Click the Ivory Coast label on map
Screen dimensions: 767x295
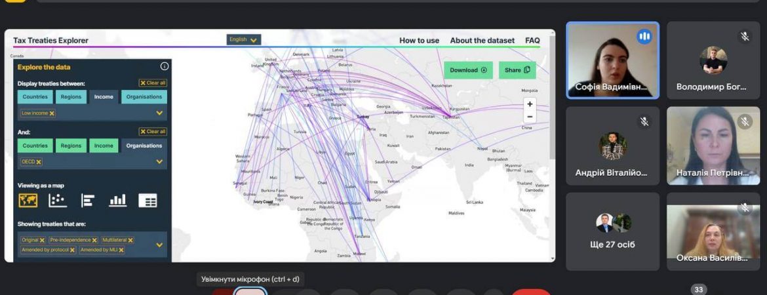pyautogui.click(x=263, y=202)
